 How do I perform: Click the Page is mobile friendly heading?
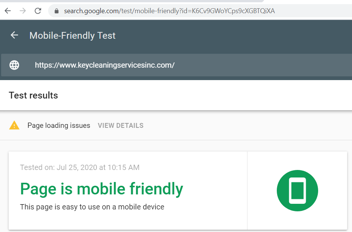(x=102, y=189)
